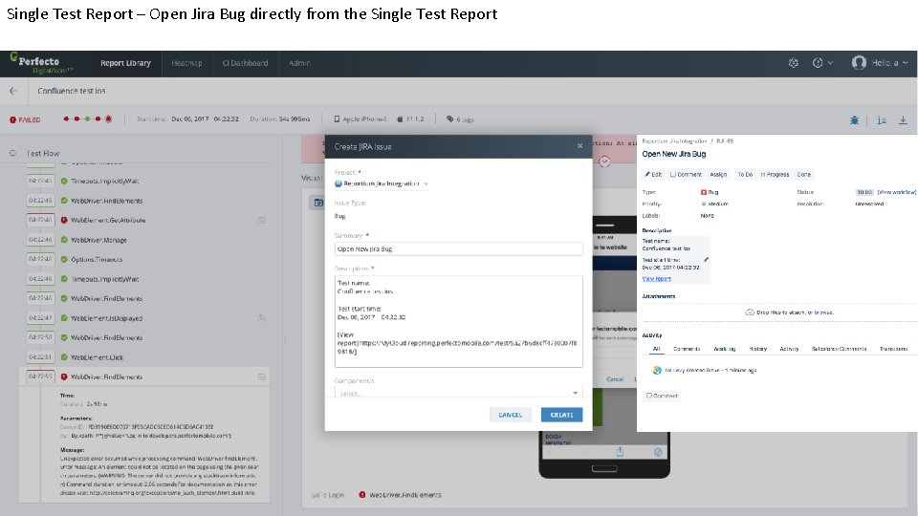Click the icon on WebElement.IsDisplayed row
Screen dimensions: 918x516
pyautogui.click(x=262, y=317)
